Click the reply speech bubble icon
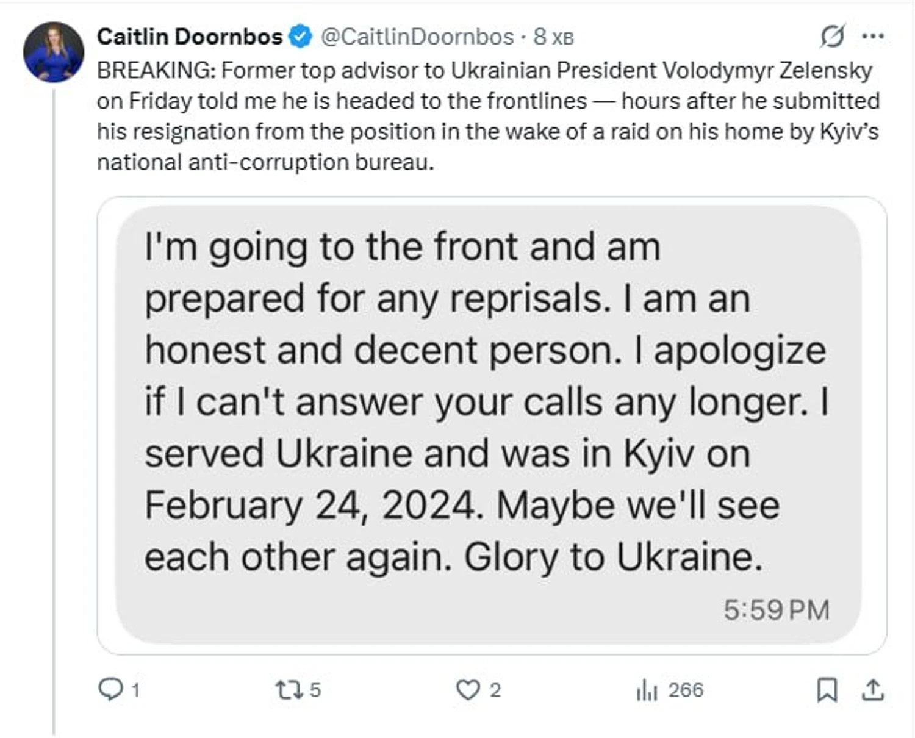 pyautogui.click(x=110, y=690)
